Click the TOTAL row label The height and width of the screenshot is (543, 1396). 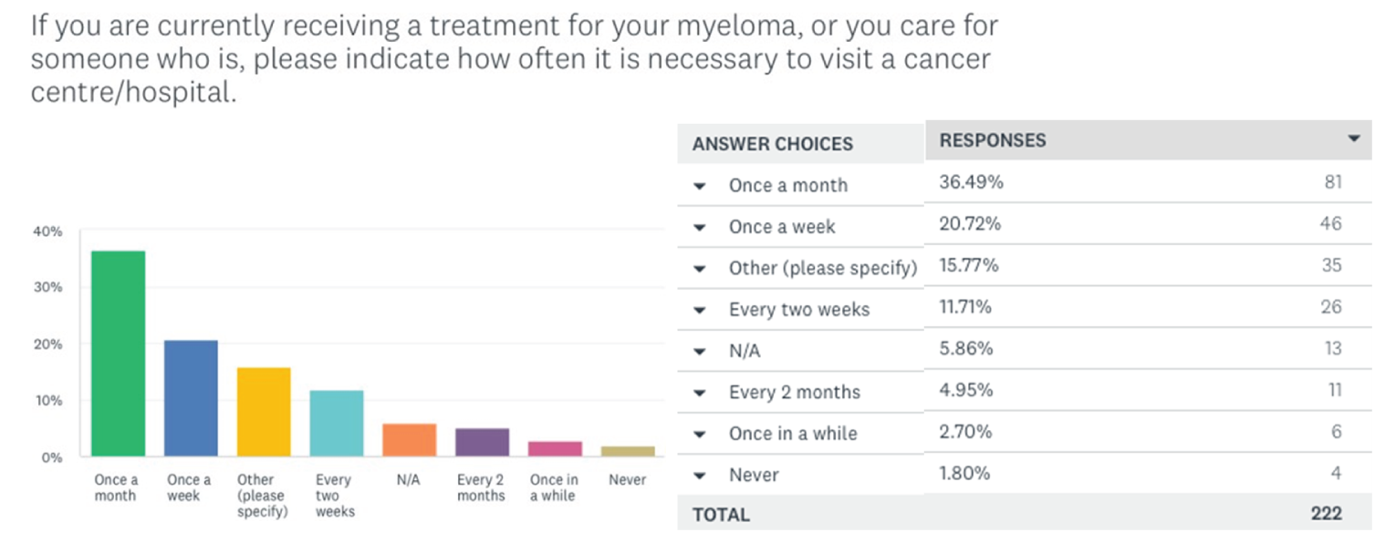(x=721, y=515)
